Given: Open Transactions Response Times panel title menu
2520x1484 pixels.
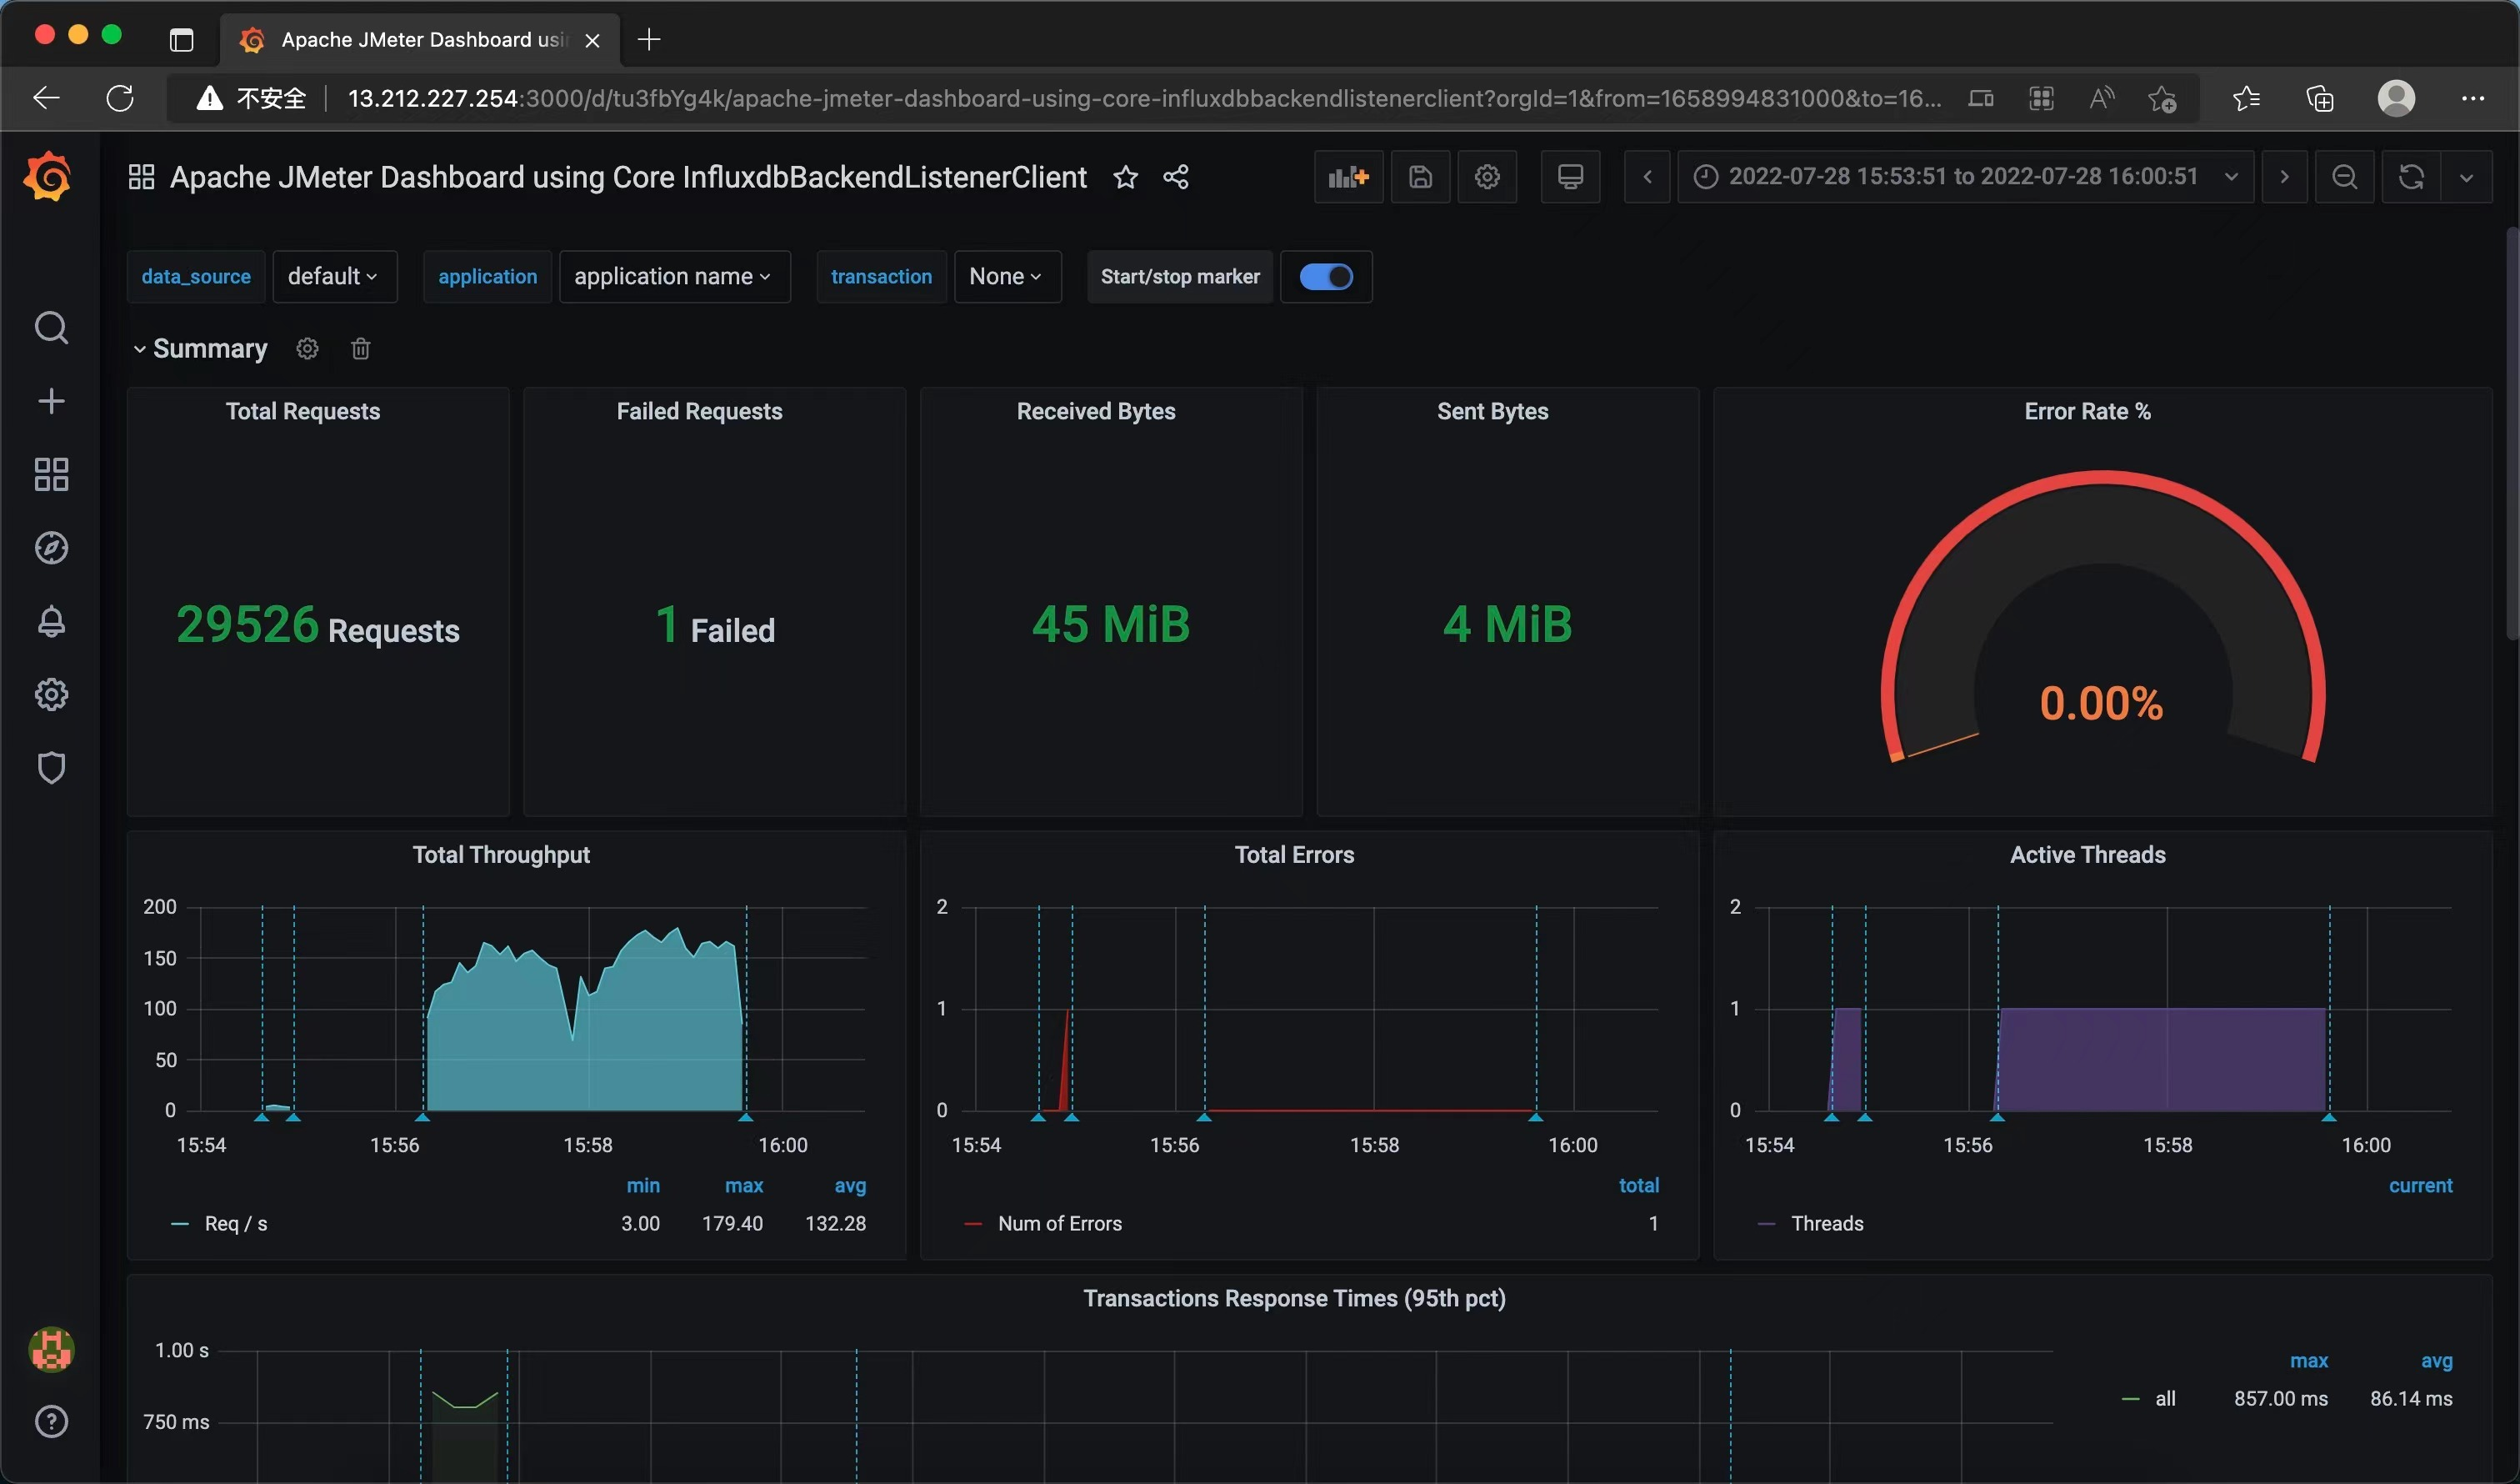Looking at the screenshot, I should coord(1294,1299).
